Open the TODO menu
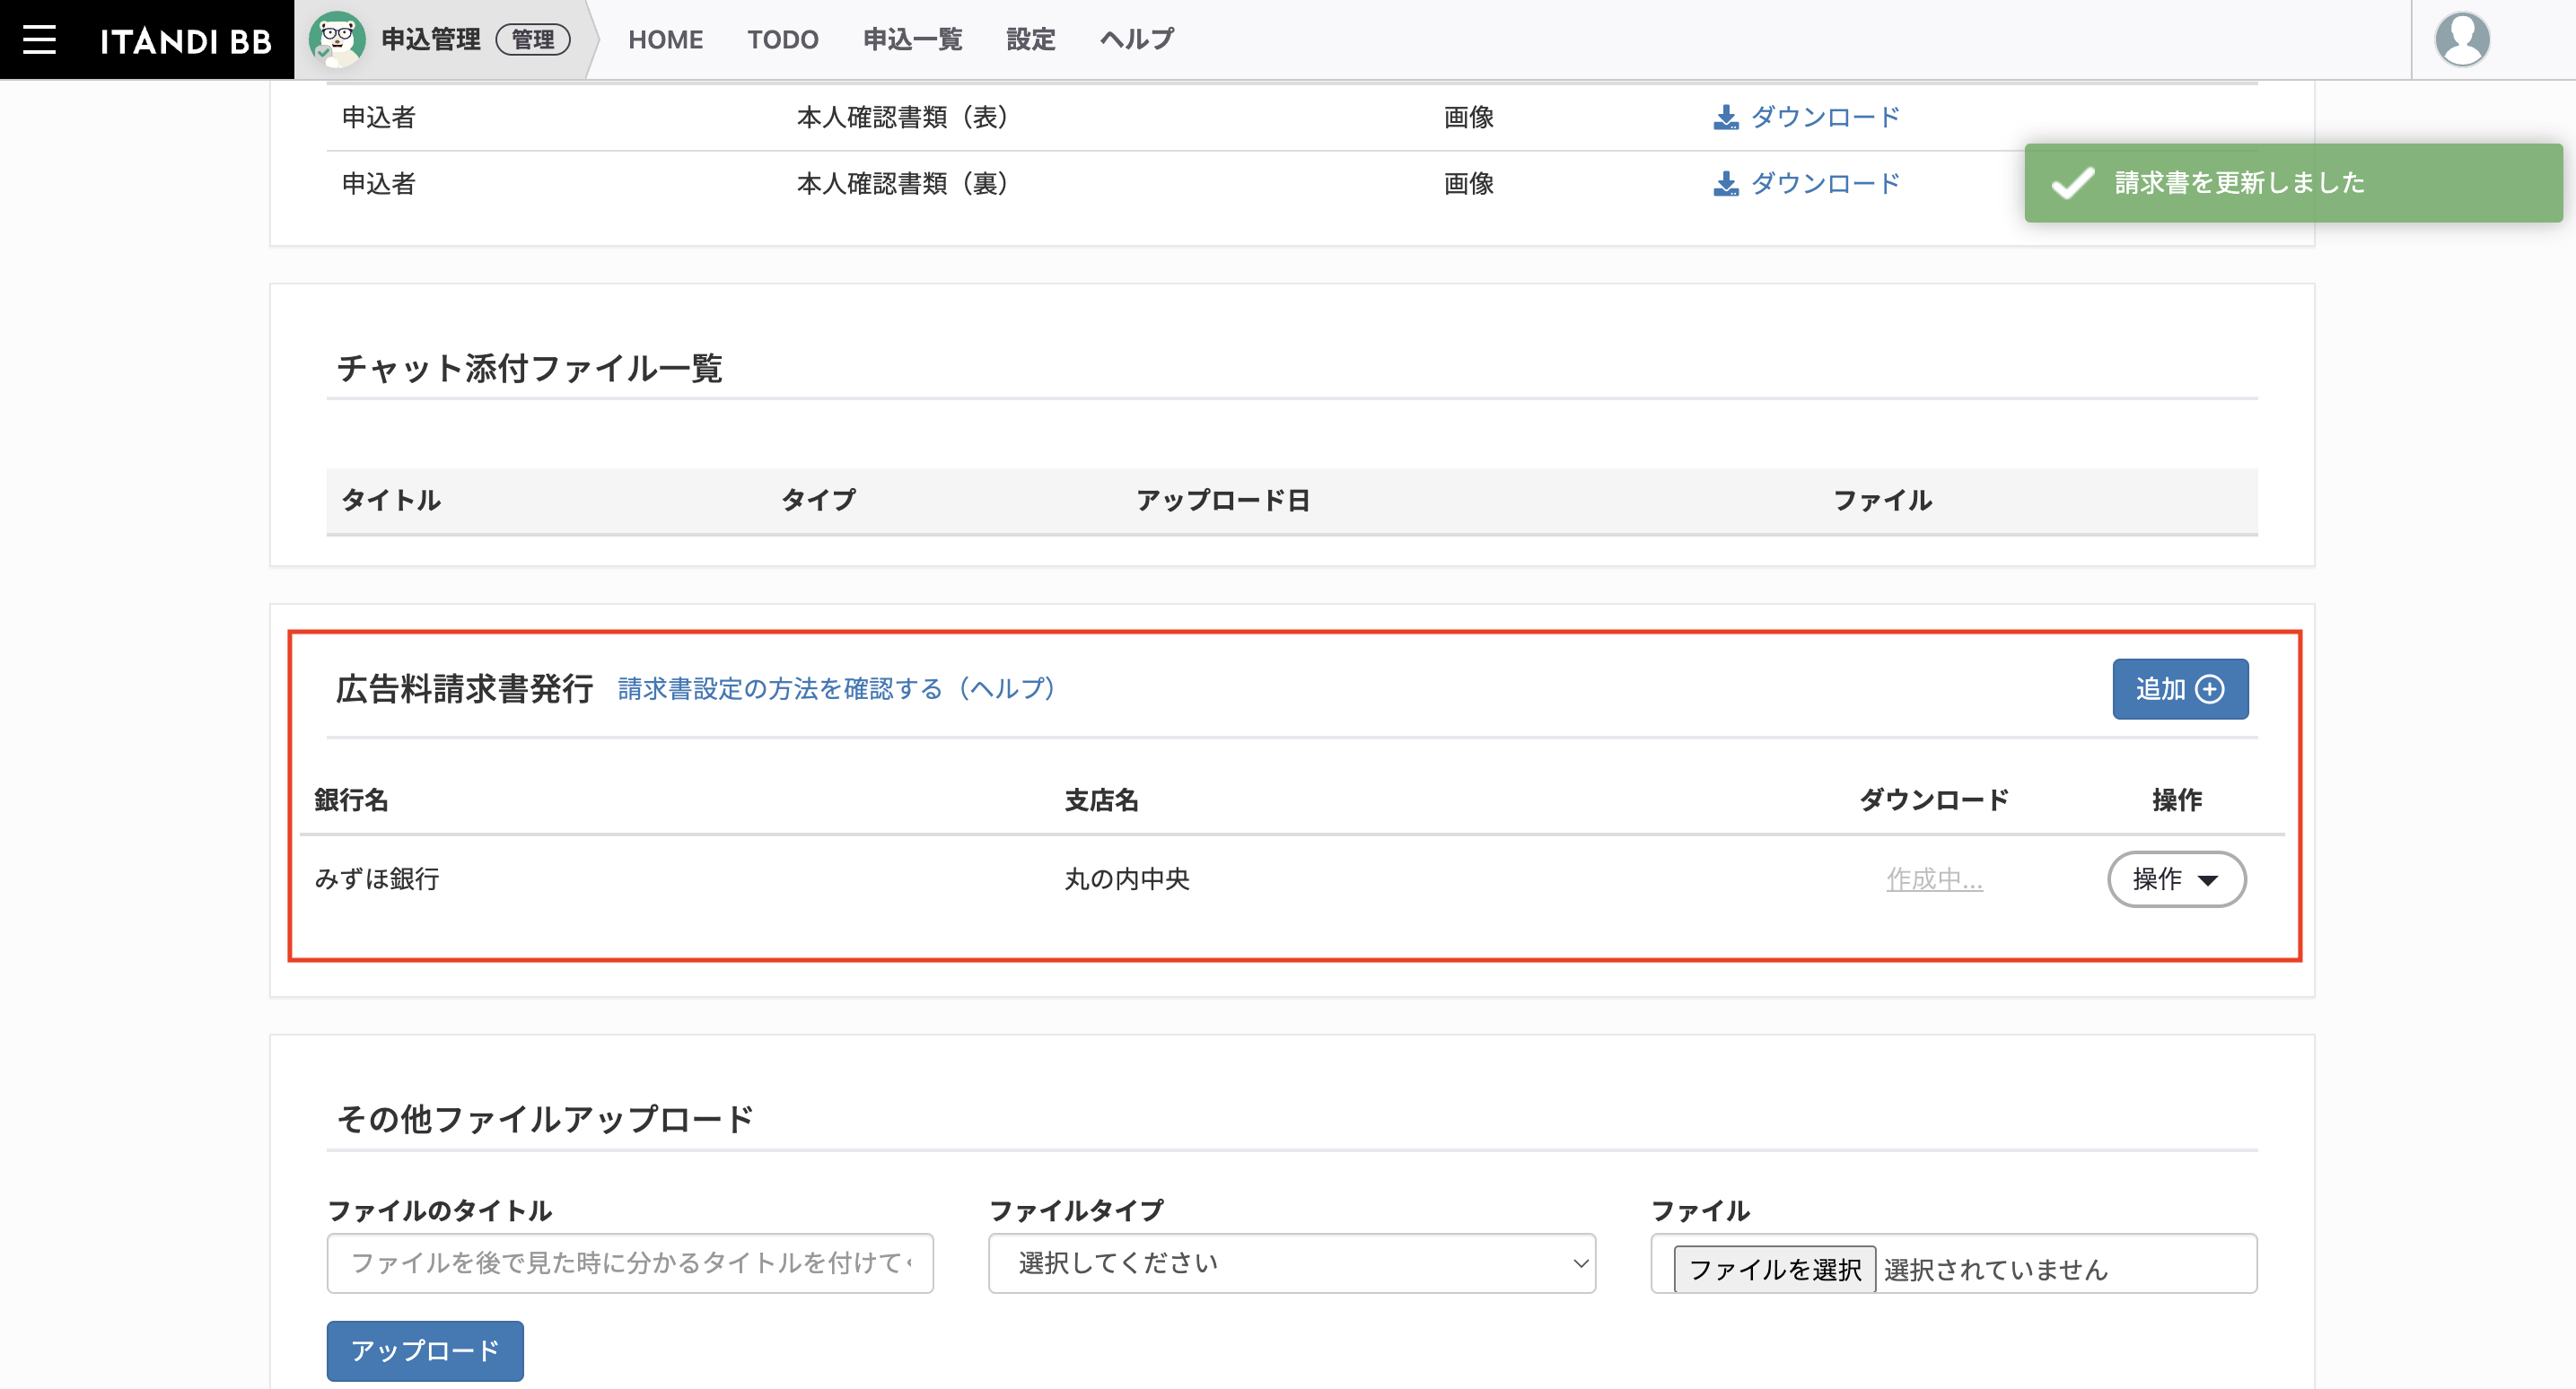Screen dimensions: 2576x1389 783,39
